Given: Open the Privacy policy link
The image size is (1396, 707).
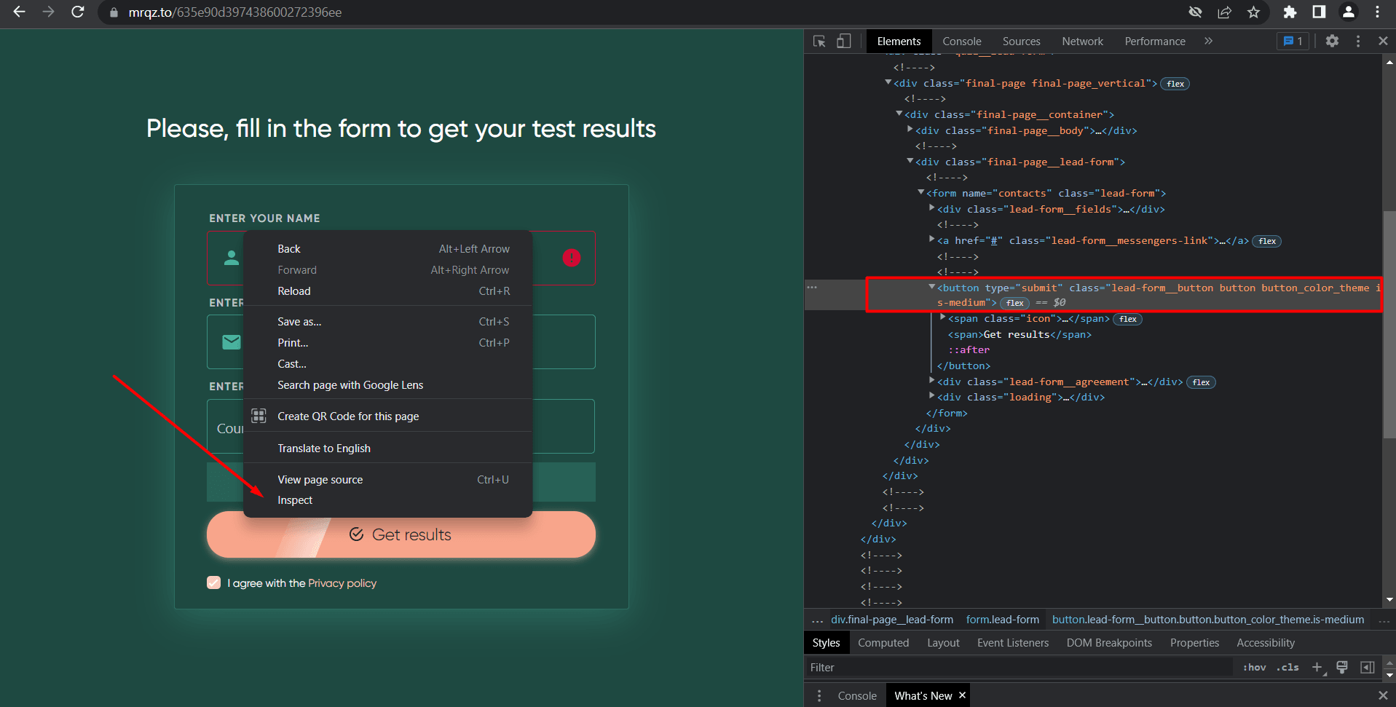Looking at the screenshot, I should (342, 583).
